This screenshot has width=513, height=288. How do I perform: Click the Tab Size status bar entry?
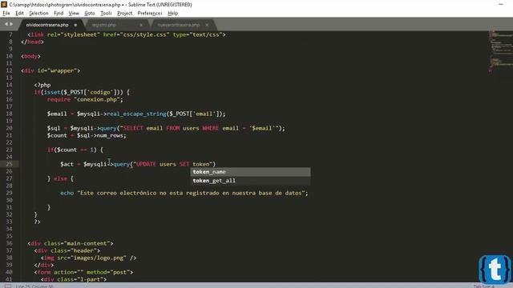click(483, 286)
